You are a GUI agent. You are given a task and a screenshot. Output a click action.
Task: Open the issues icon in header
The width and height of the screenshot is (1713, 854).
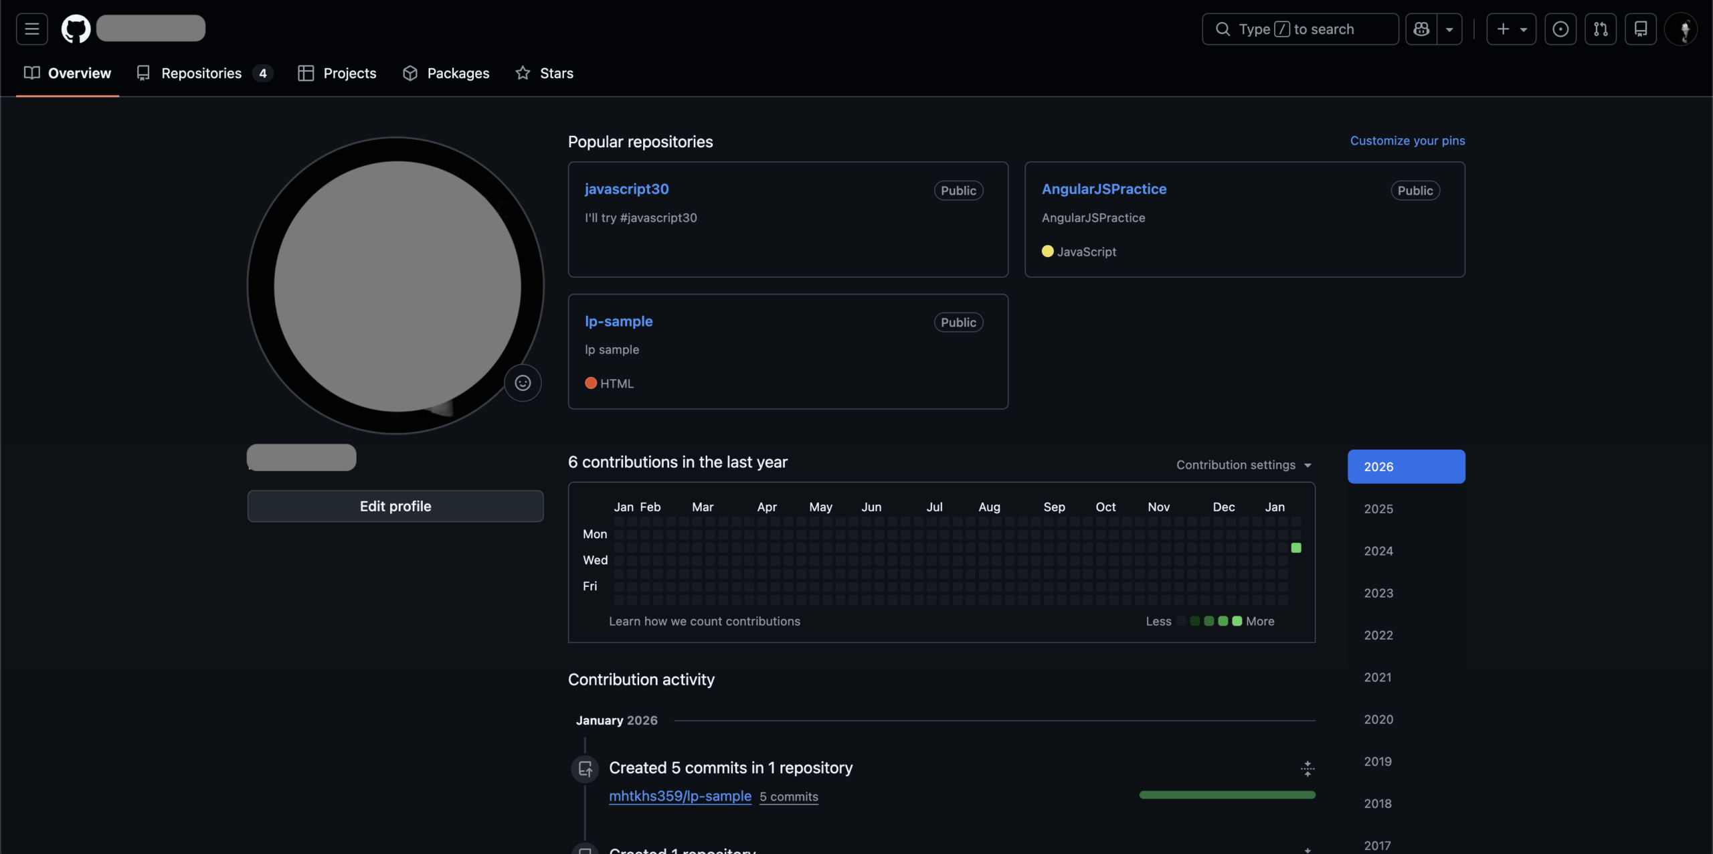(x=1560, y=29)
